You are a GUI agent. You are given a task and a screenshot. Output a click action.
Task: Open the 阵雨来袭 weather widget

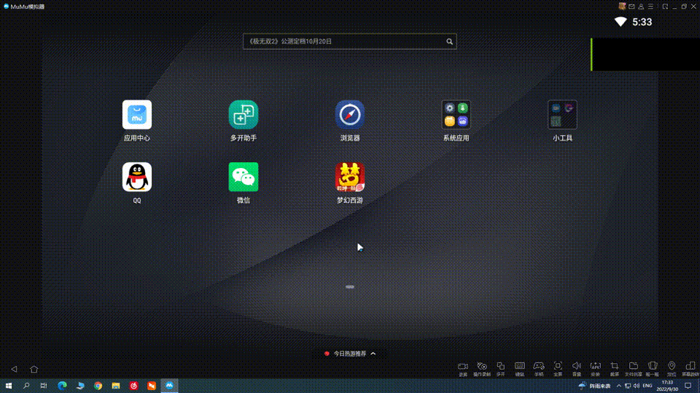[x=595, y=386]
